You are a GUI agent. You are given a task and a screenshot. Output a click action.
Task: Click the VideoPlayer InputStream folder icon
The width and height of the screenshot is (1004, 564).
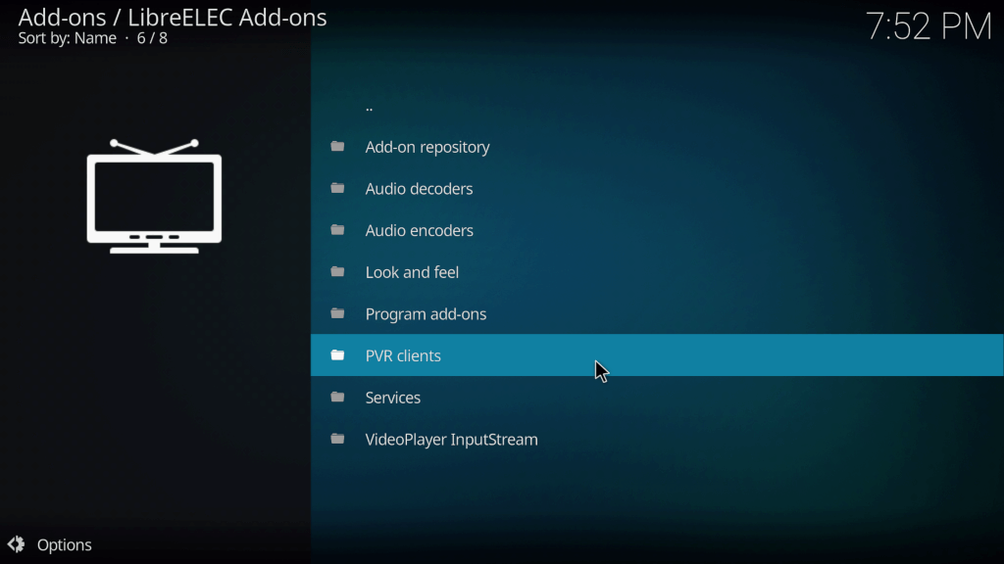coord(337,439)
